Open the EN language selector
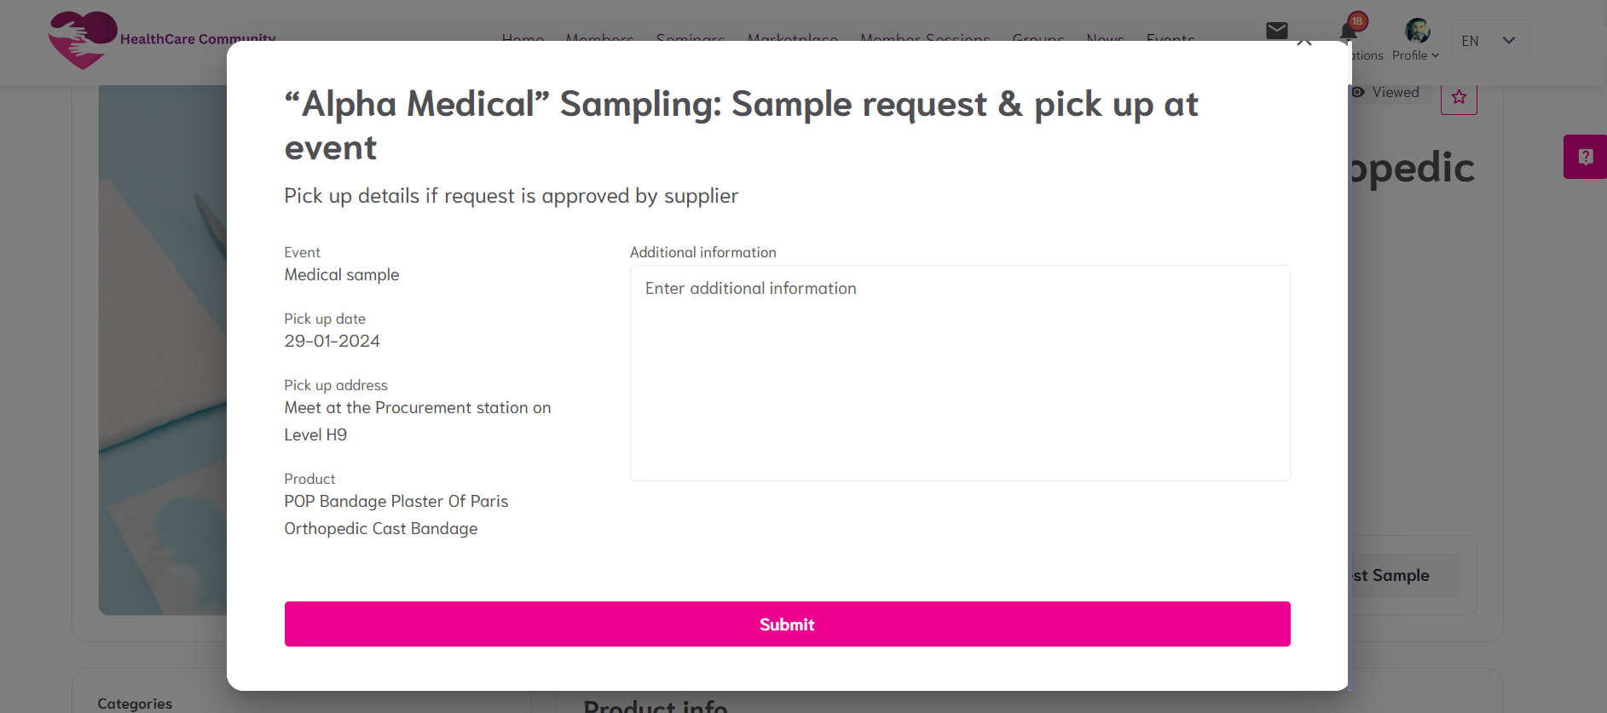Screen dimensions: 1607x713 1489,41
